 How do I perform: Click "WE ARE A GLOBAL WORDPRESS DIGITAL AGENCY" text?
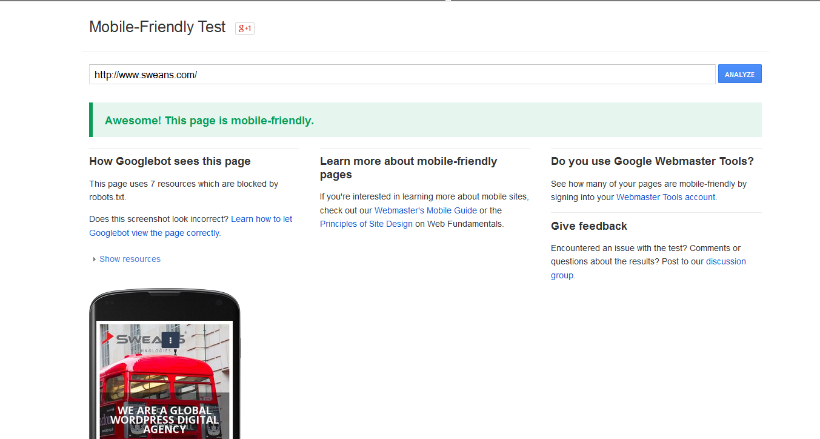[165, 420]
